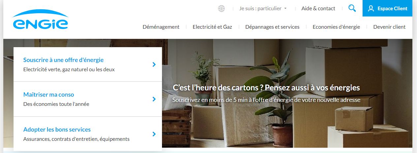This screenshot has width=417, height=153.
Task: Click the ENGIE logo
Action: pyautogui.click(x=41, y=20)
